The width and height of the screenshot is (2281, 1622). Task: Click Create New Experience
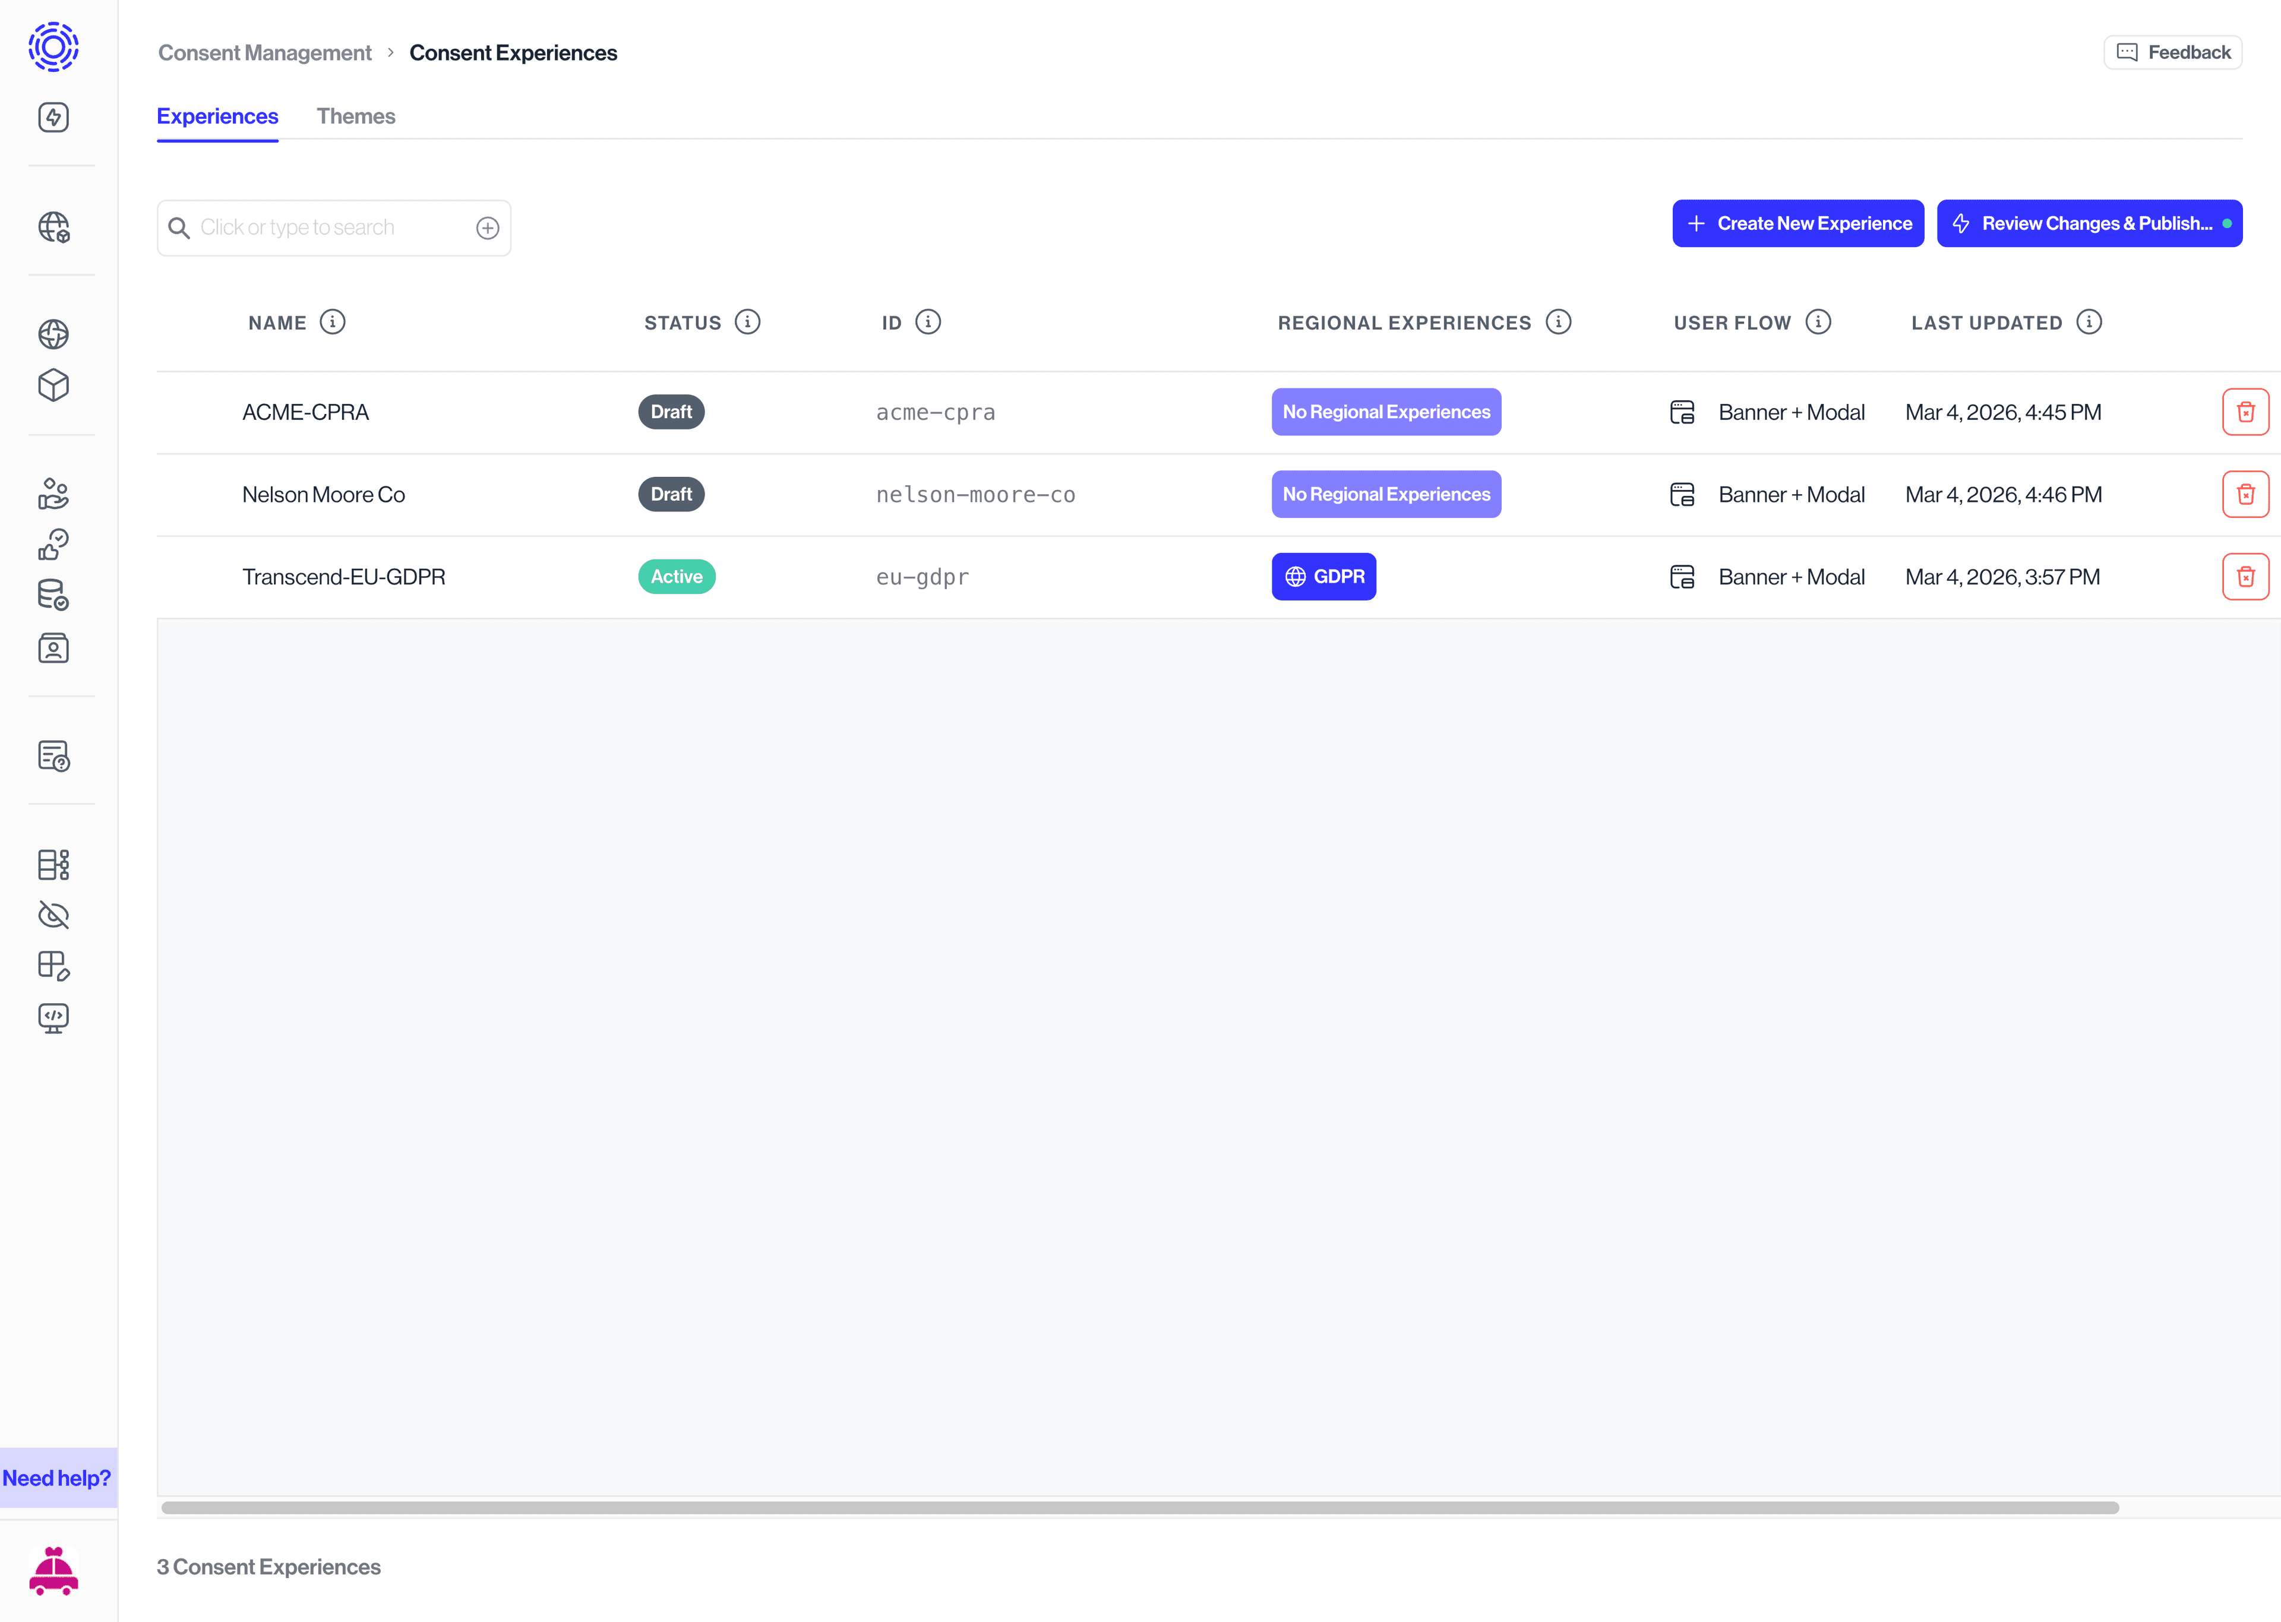click(x=1797, y=223)
